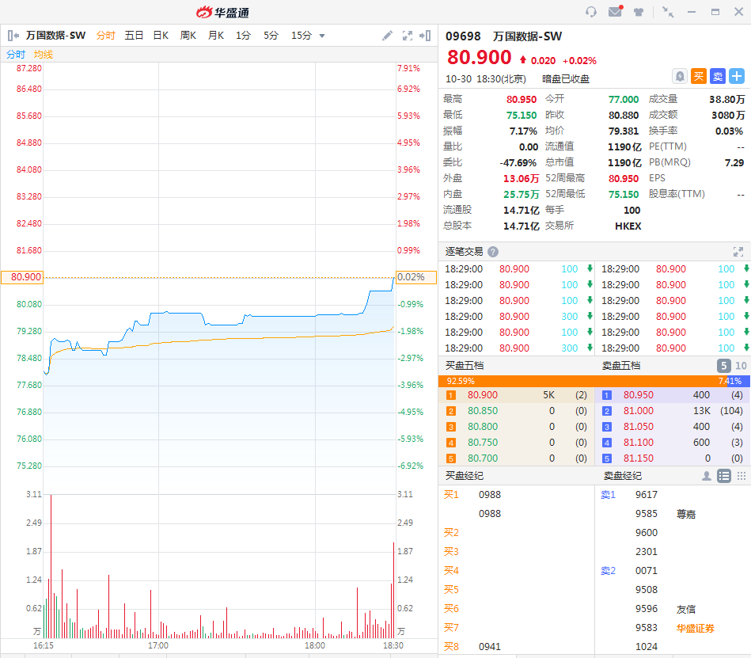Click buy broker code 0941 in 买8 row
Screen dimensions: 751x658
pyautogui.click(x=490, y=647)
